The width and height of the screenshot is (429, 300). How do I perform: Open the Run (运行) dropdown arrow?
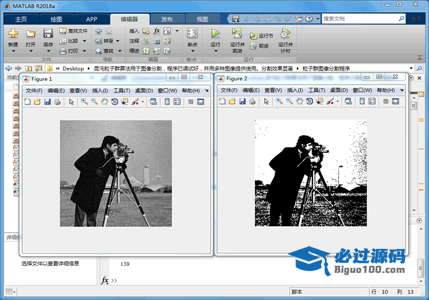pos(215,51)
